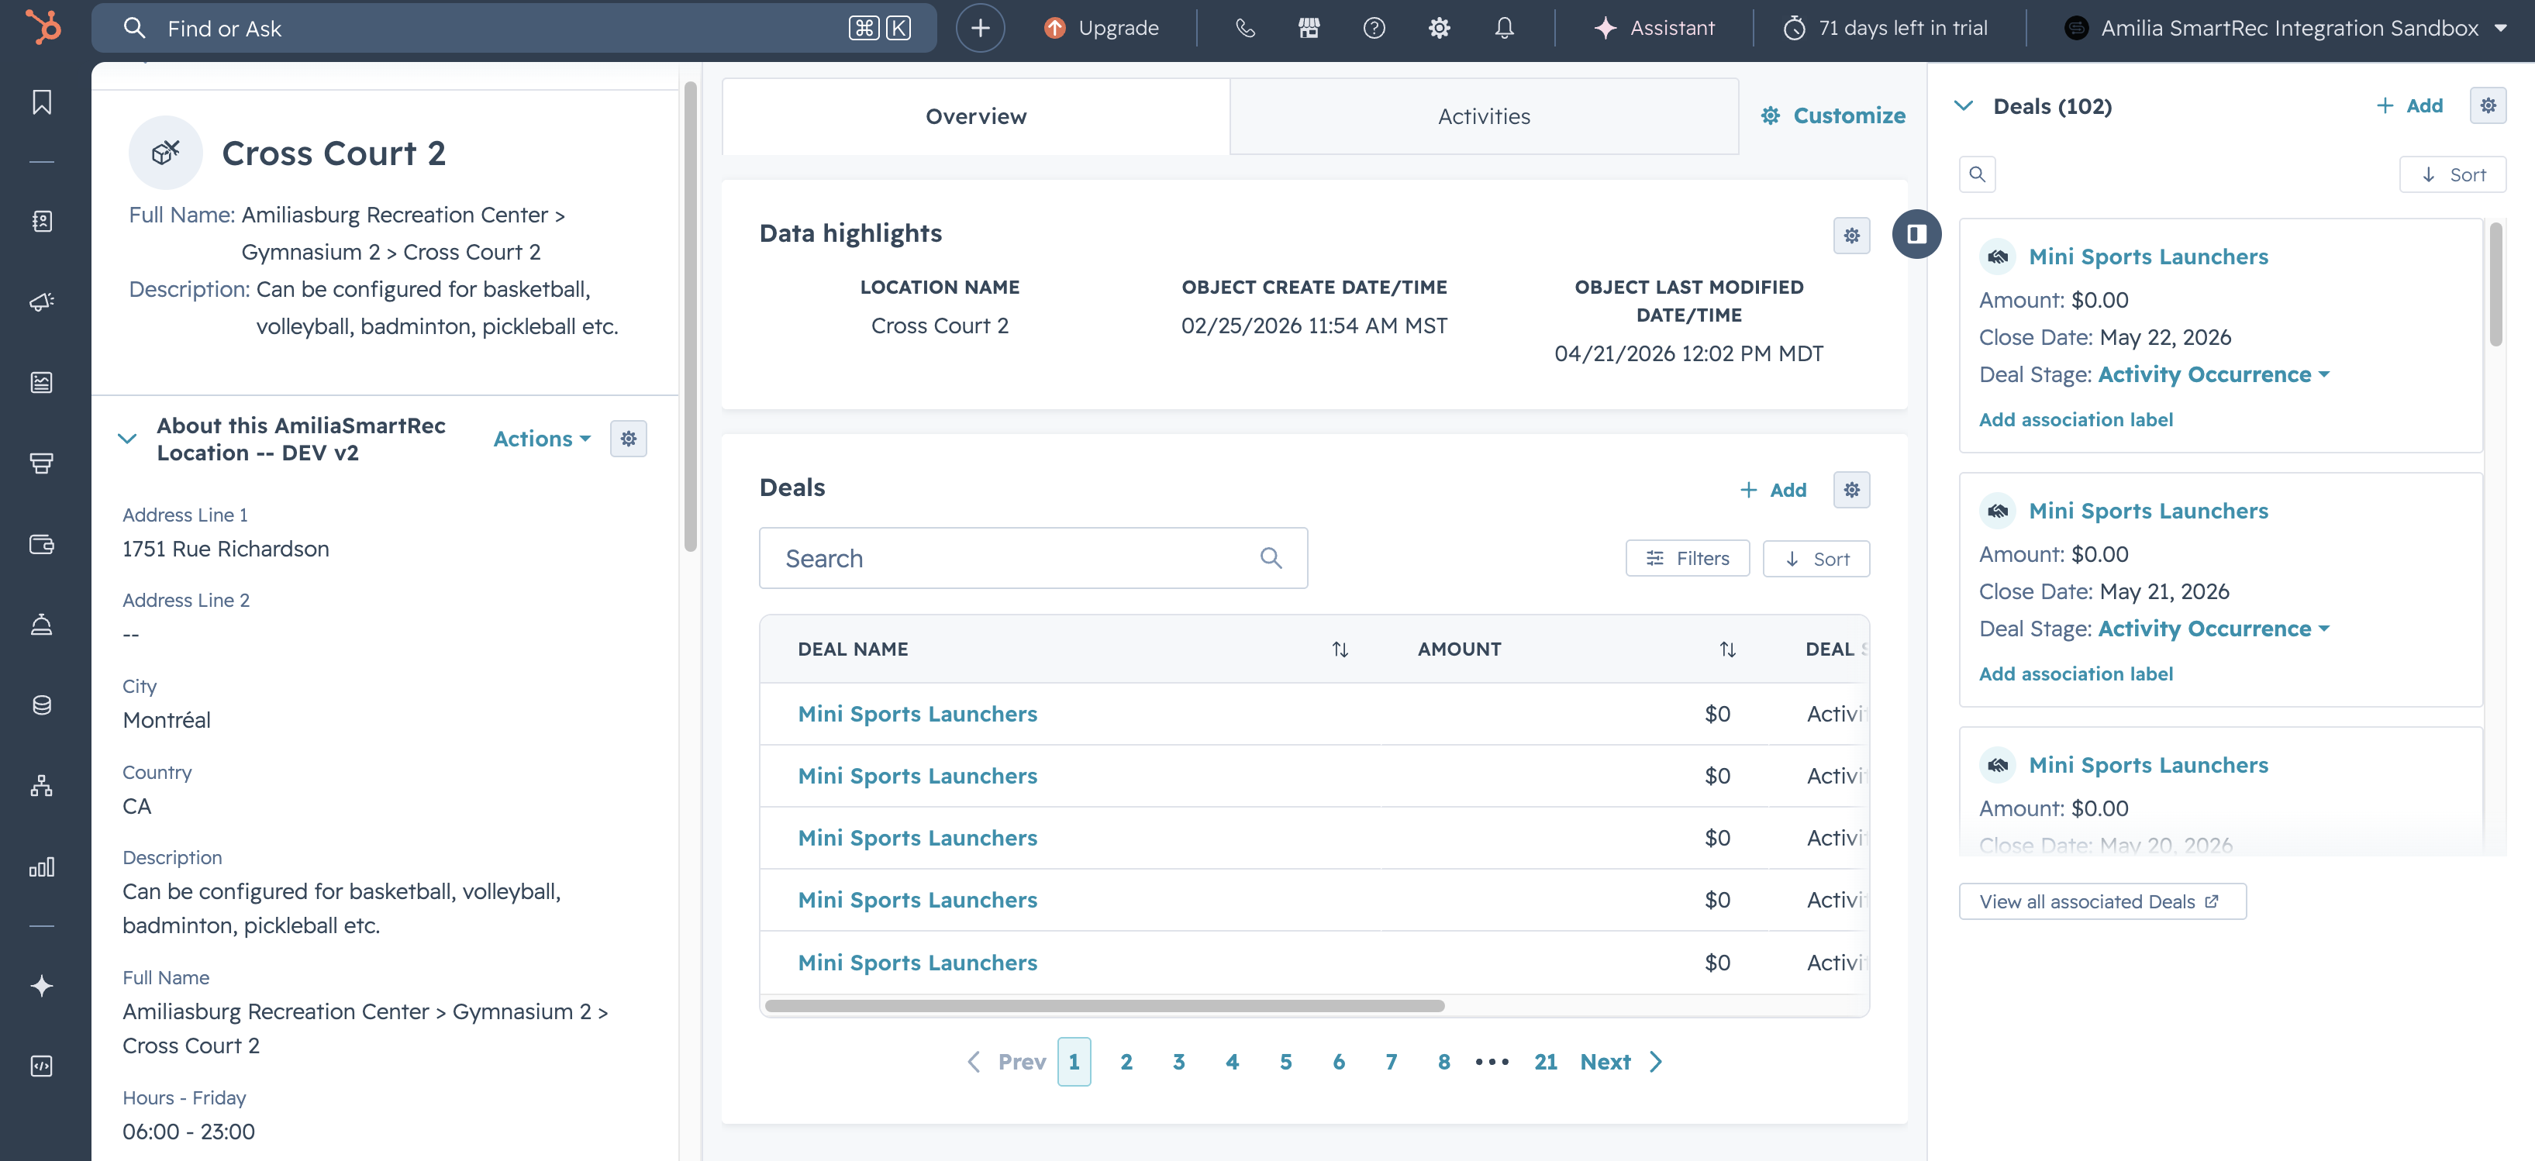Screen dimensions: 2535x1161
Task: Click the search icon in Deals (102) sidebar
Action: [1977, 174]
